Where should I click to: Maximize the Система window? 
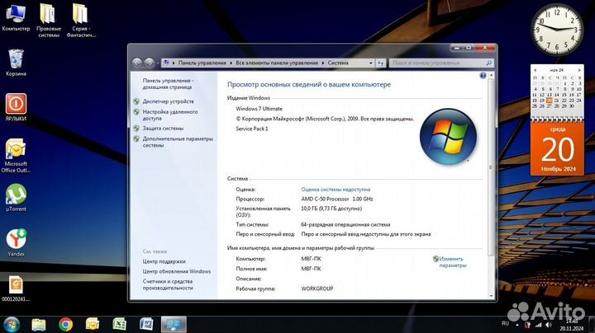click(x=469, y=48)
